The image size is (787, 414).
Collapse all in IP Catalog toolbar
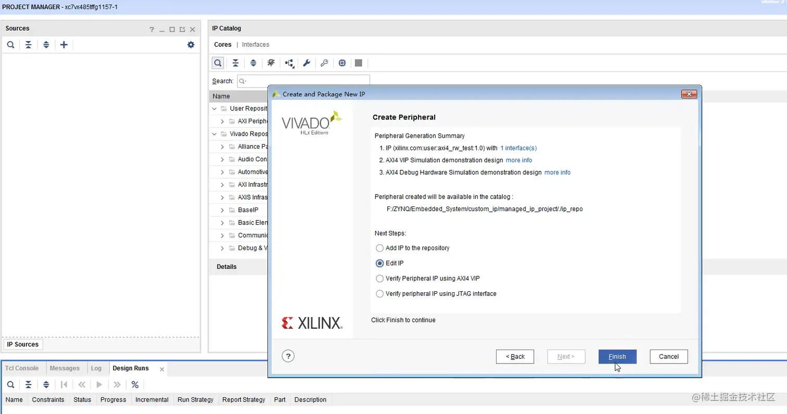pyautogui.click(x=235, y=63)
